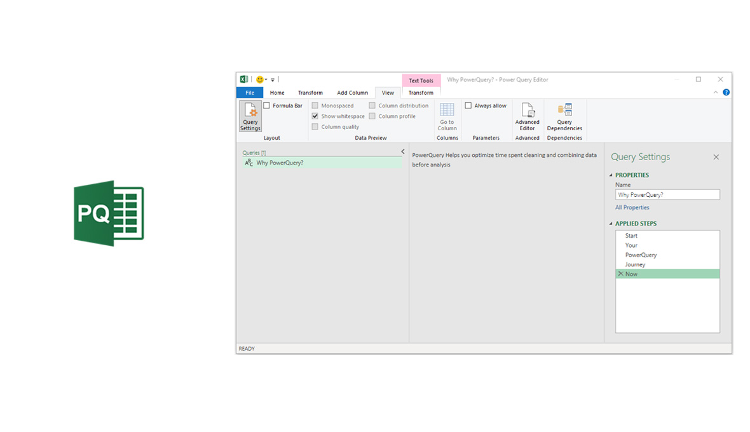Select the Why PowerQuery? query
This screenshot has height=432, width=750.
pyautogui.click(x=280, y=163)
